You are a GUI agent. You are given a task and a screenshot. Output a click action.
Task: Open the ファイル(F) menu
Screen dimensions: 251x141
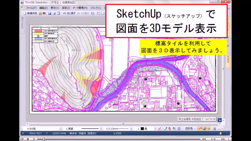[x=31, y=8]
